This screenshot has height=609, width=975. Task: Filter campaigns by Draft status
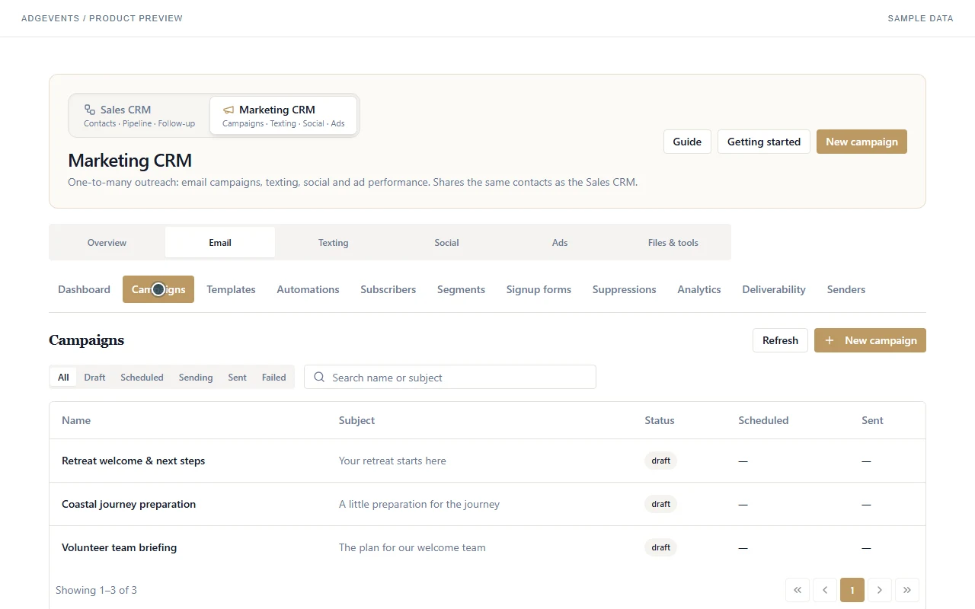click(94, 377)
